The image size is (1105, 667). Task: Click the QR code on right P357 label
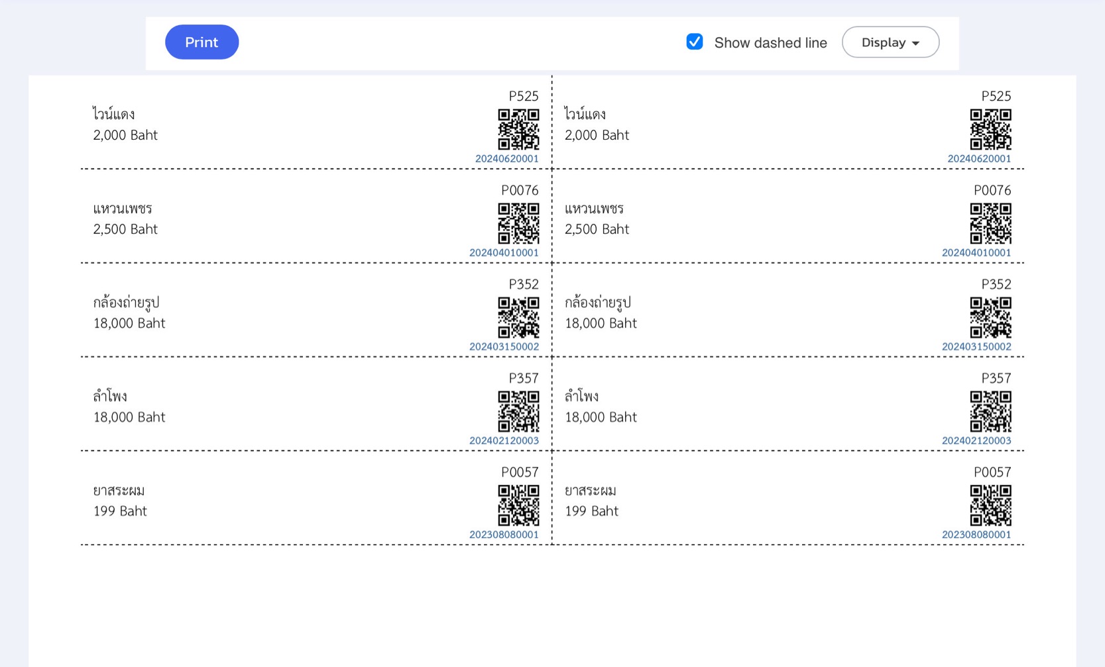point(990,411)
